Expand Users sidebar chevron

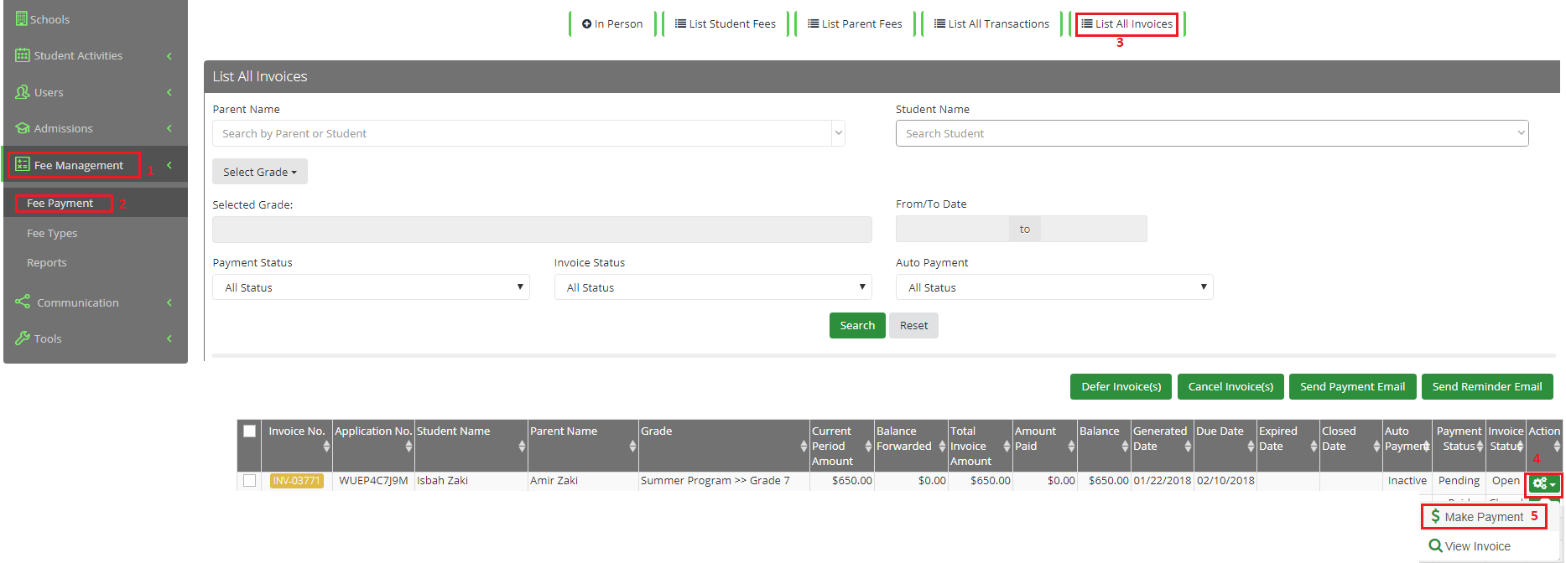coord(169,92)
